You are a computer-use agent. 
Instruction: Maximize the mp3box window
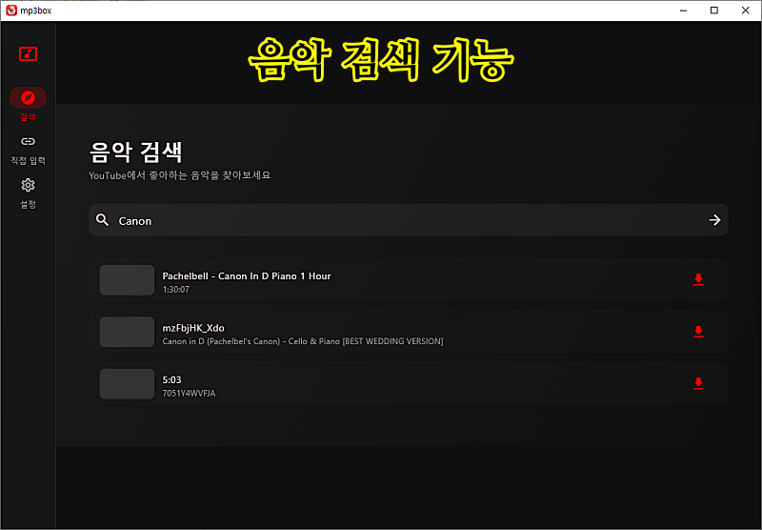pos(713,10)
